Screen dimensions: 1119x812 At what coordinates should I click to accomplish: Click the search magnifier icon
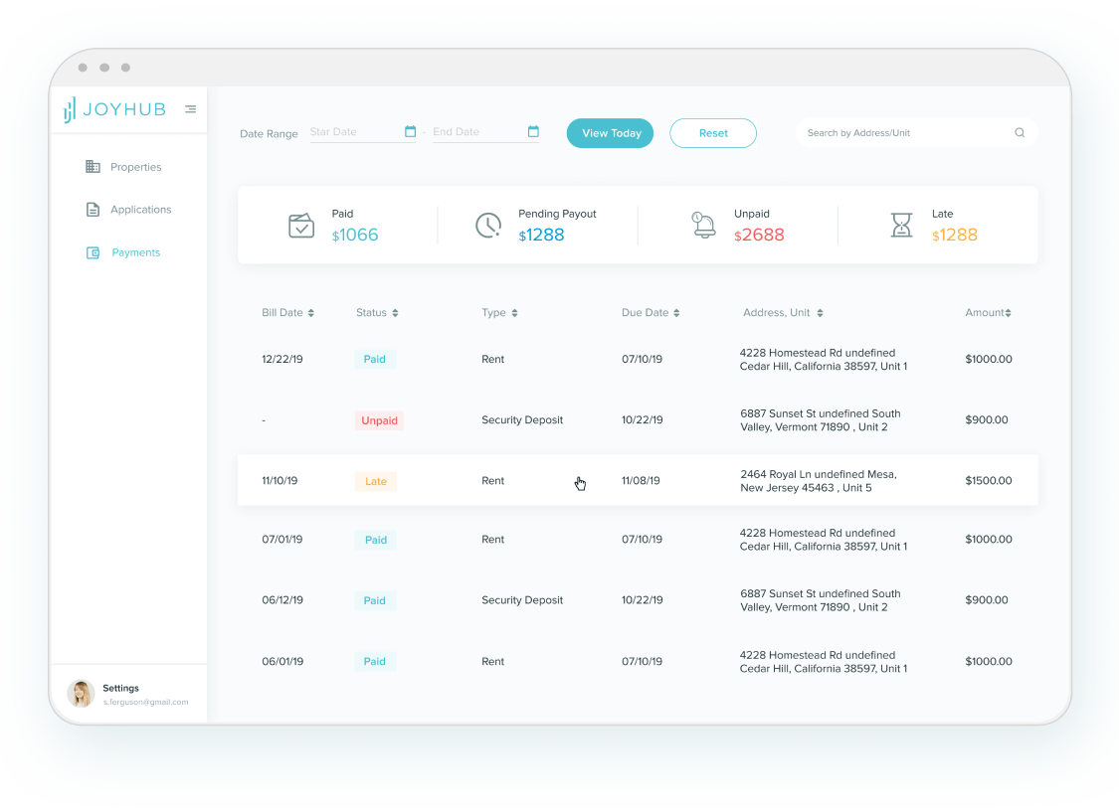(1020, 133)
